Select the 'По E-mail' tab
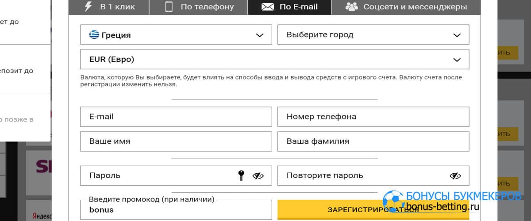531x221 pixels. point(290,7)
